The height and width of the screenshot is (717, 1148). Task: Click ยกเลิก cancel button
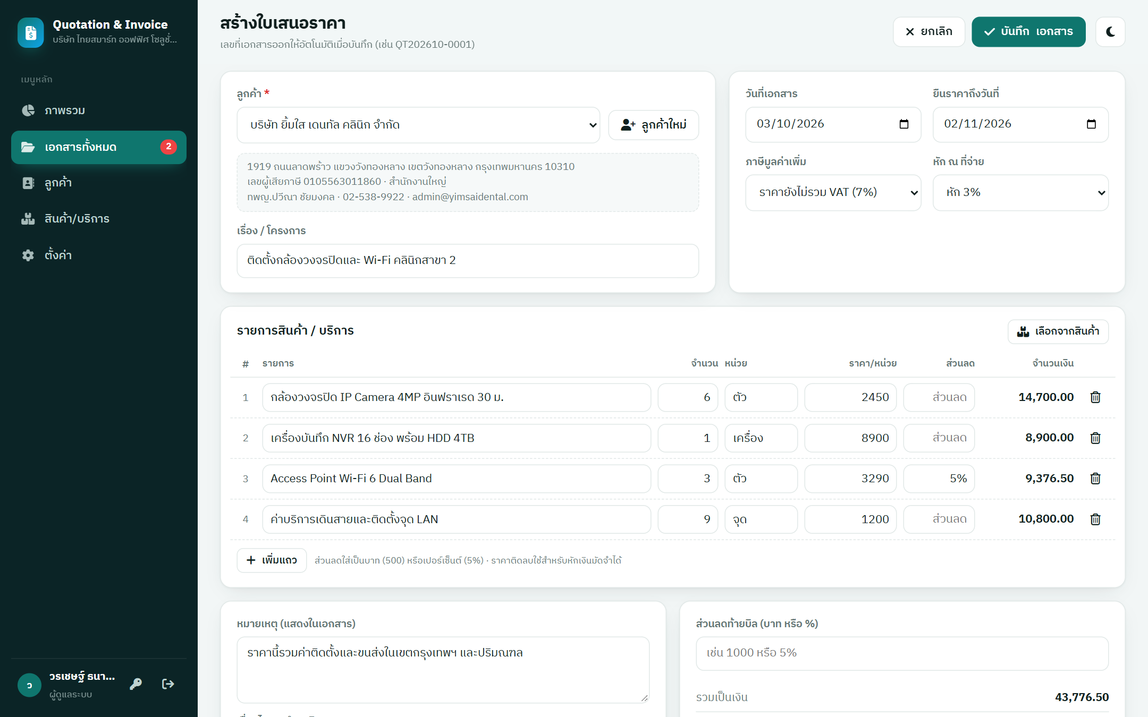pos(929,32)
